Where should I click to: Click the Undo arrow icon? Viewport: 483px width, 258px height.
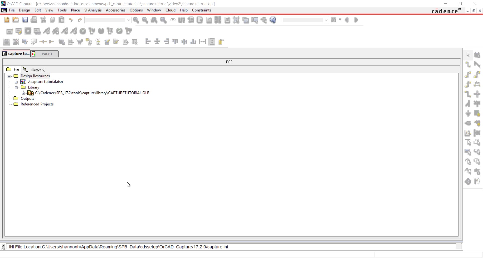click(x=71, y=20)
